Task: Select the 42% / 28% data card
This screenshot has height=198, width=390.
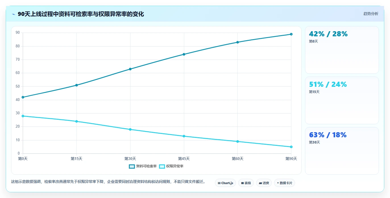Action: (x=342, y=50)
